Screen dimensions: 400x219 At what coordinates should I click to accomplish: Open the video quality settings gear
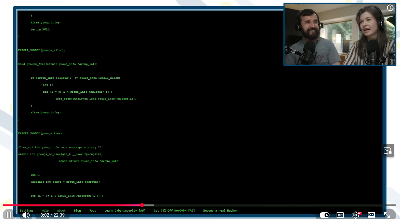[x=356, y=215]
